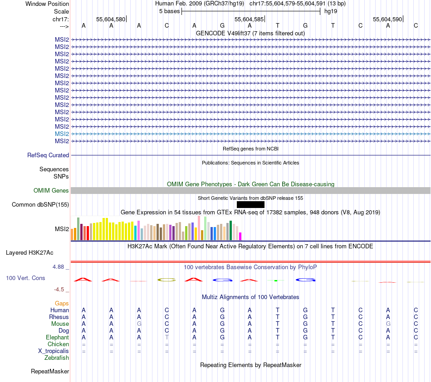The image size is (431, 382).
Task: Click the ---> sequence direction label
Action: [x=64, y=26]
